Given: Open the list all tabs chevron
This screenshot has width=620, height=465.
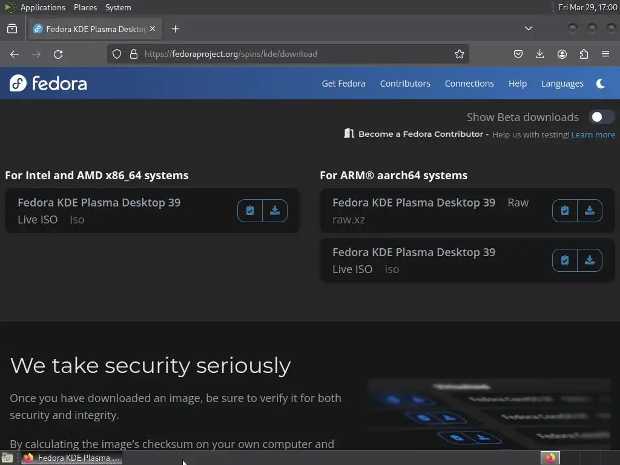Looking at the screenshot, I should [528, 28].
